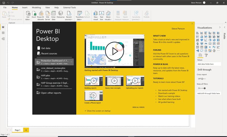
Task: Switch to Data view in the left sidebar
Action: [x=3, y=33]
